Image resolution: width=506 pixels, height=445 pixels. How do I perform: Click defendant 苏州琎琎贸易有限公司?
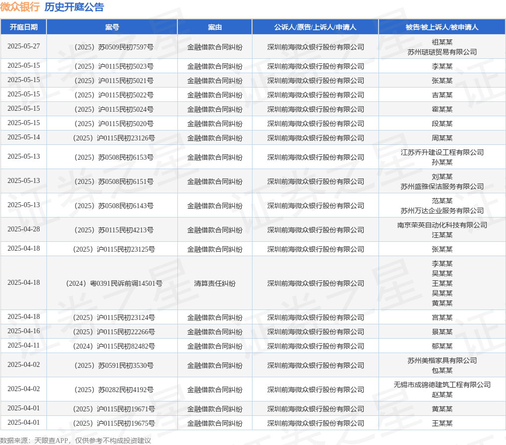coord(442,52)
